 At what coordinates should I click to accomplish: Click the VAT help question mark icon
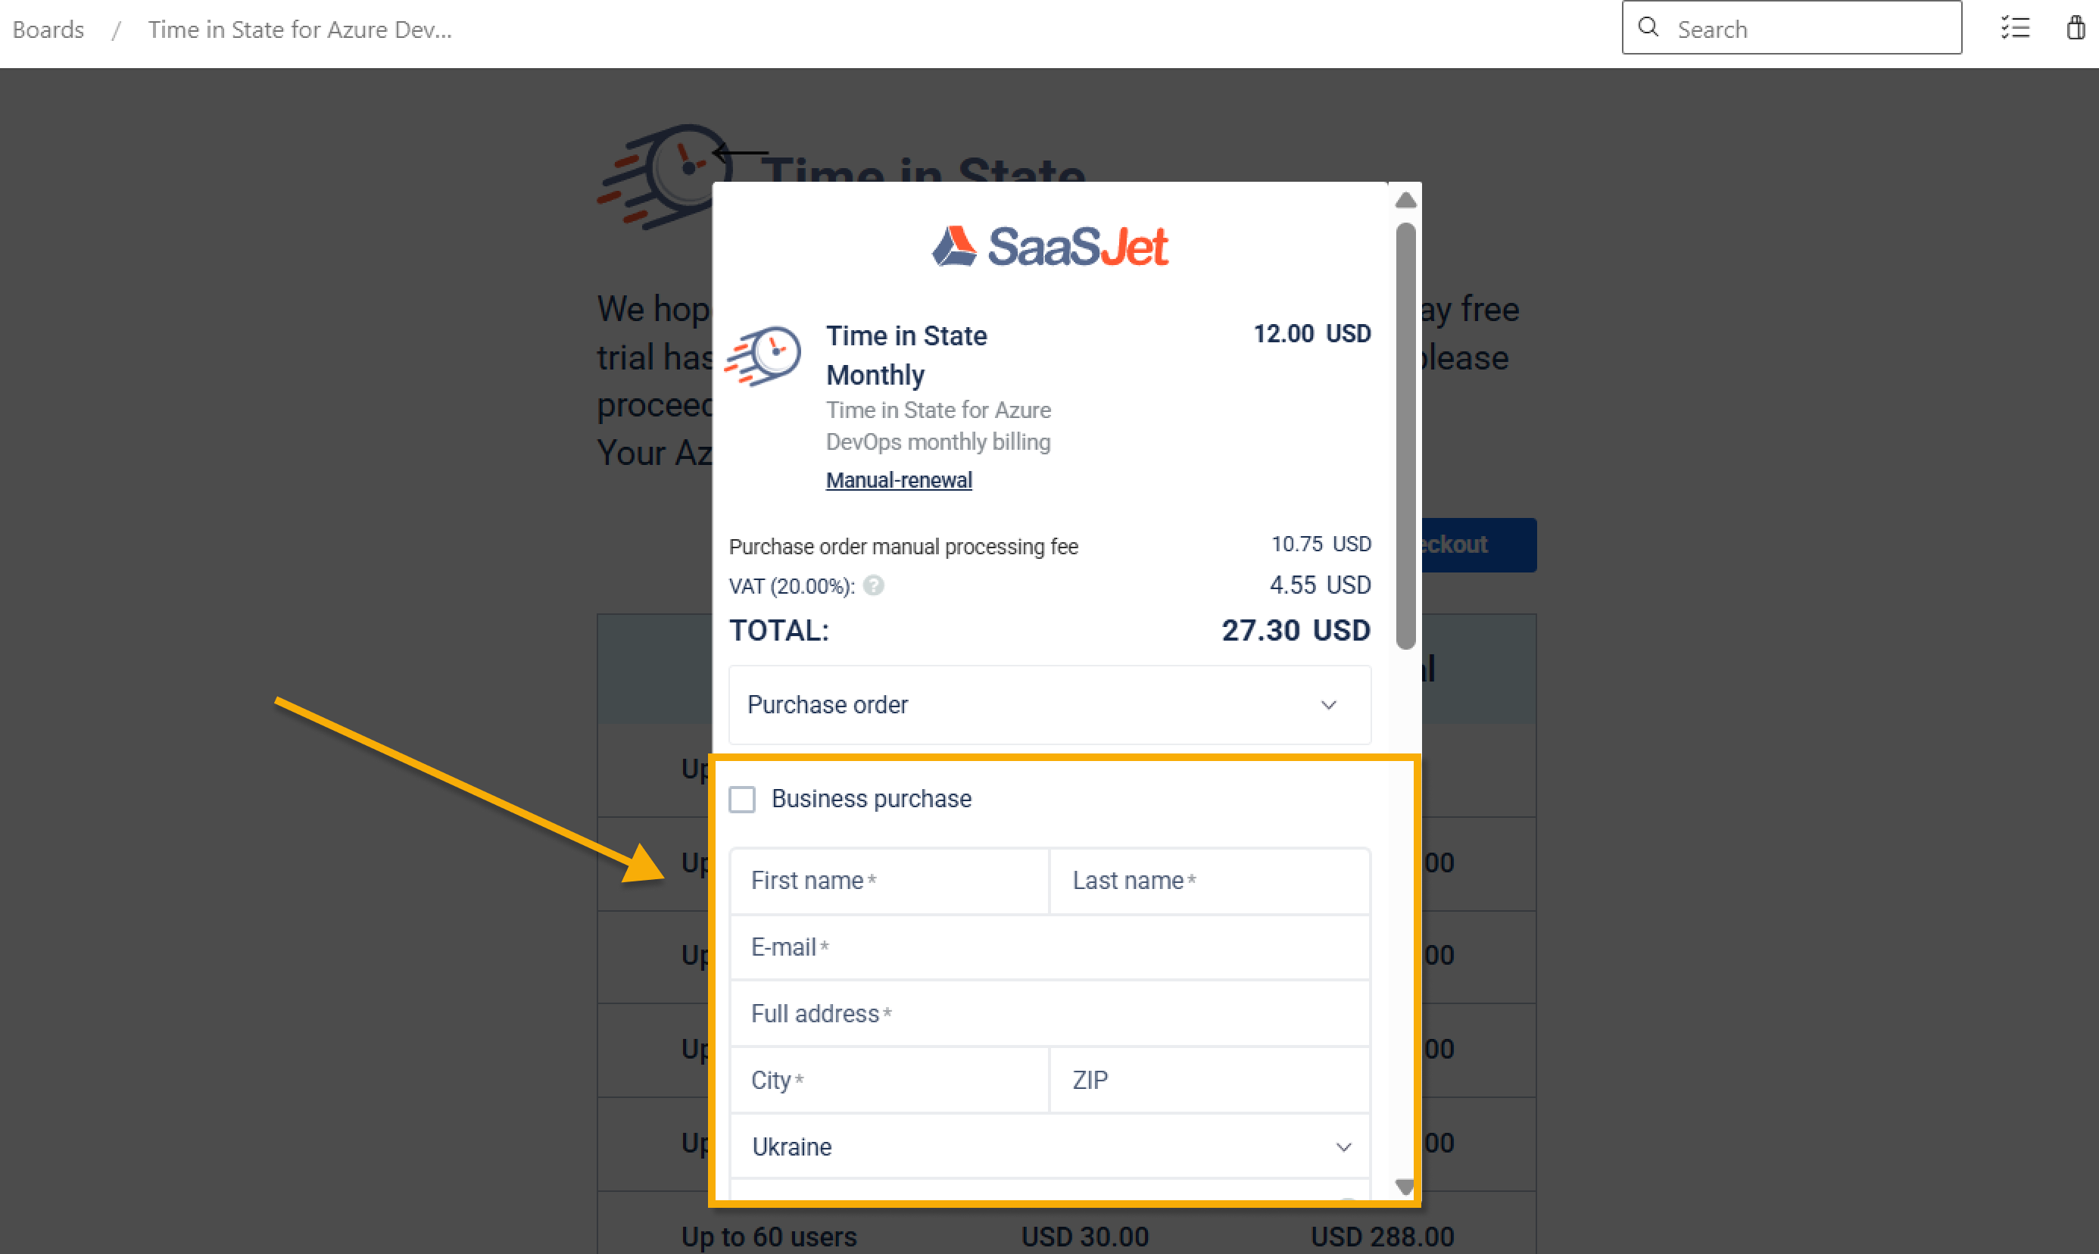pyautogui.click(x=874, y=585)
